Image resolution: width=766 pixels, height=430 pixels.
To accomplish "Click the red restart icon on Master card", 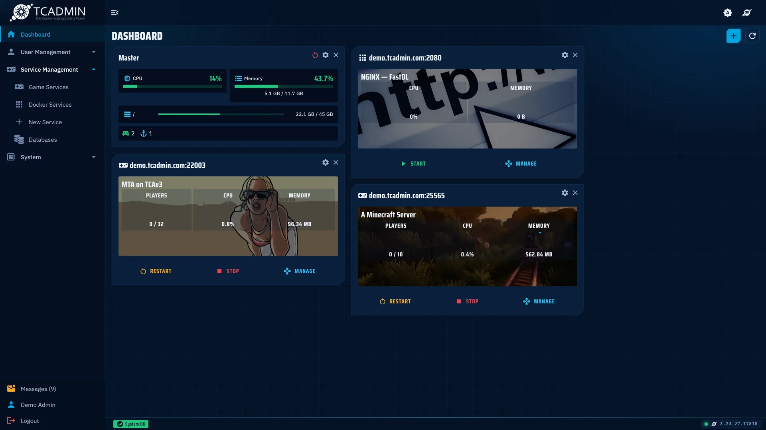I will click(x=315, y=55).
